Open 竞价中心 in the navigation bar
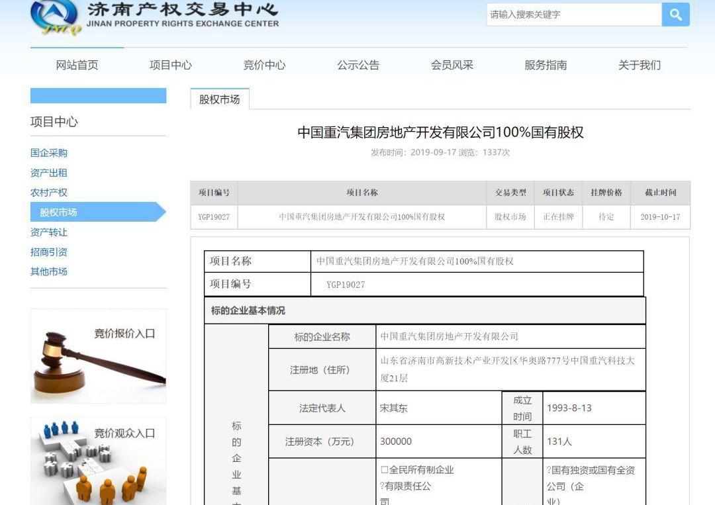The width and height of the screenshot is (715, 505). (264, 65)
